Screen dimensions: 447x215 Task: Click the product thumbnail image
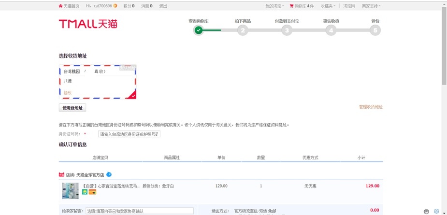[x=70, y=190]
